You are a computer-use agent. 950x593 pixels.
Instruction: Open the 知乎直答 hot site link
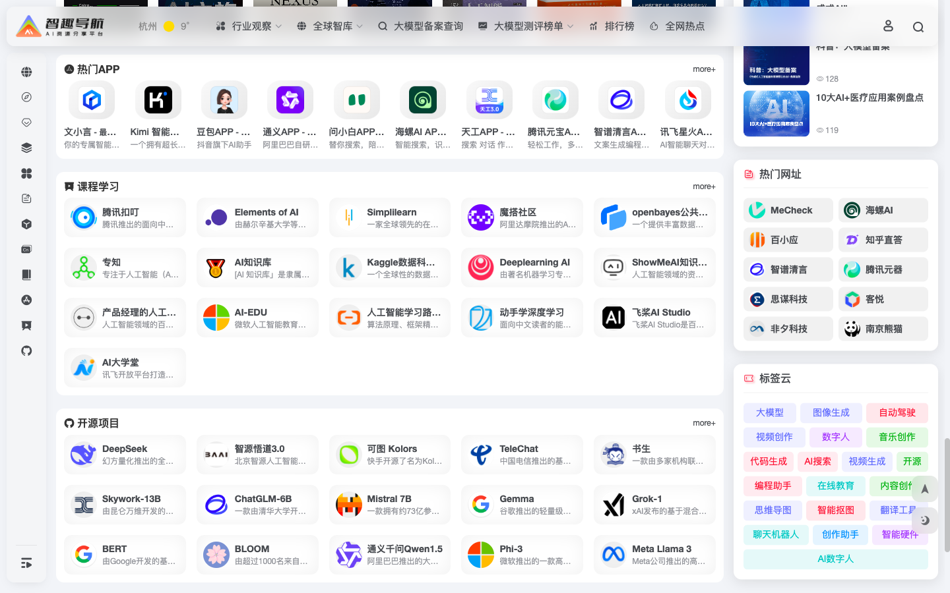883,240
